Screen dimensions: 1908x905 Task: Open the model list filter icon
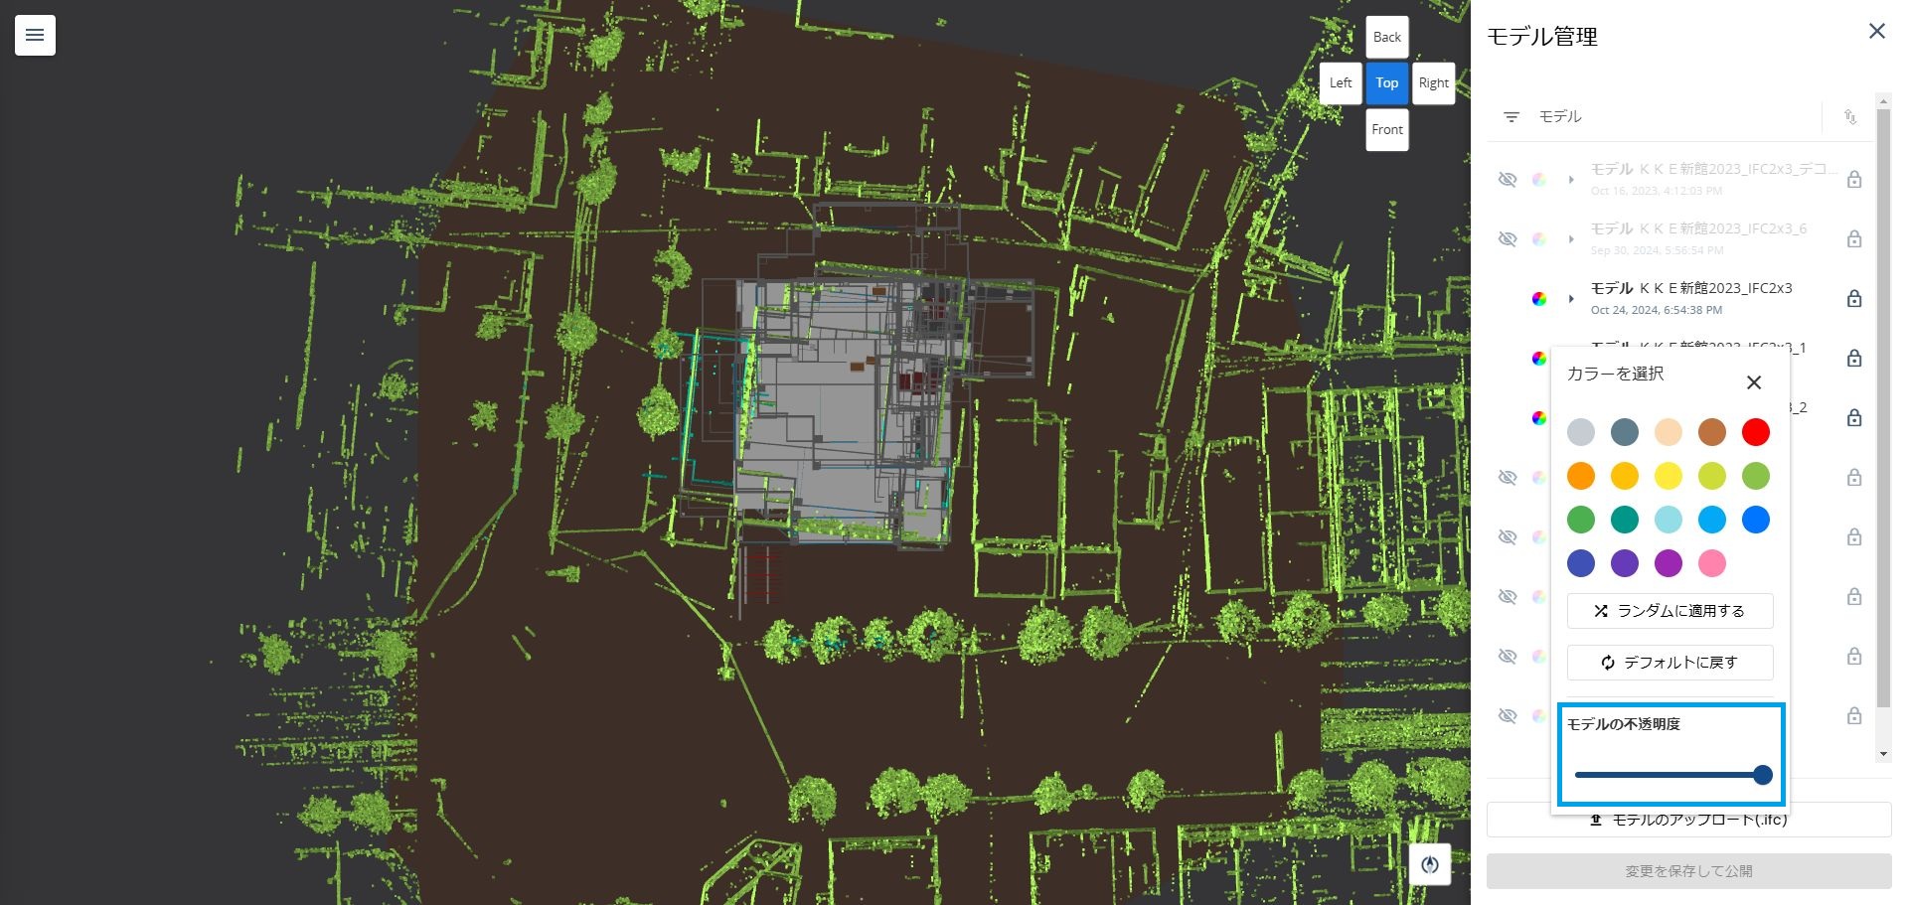(x=1511, y=117)
